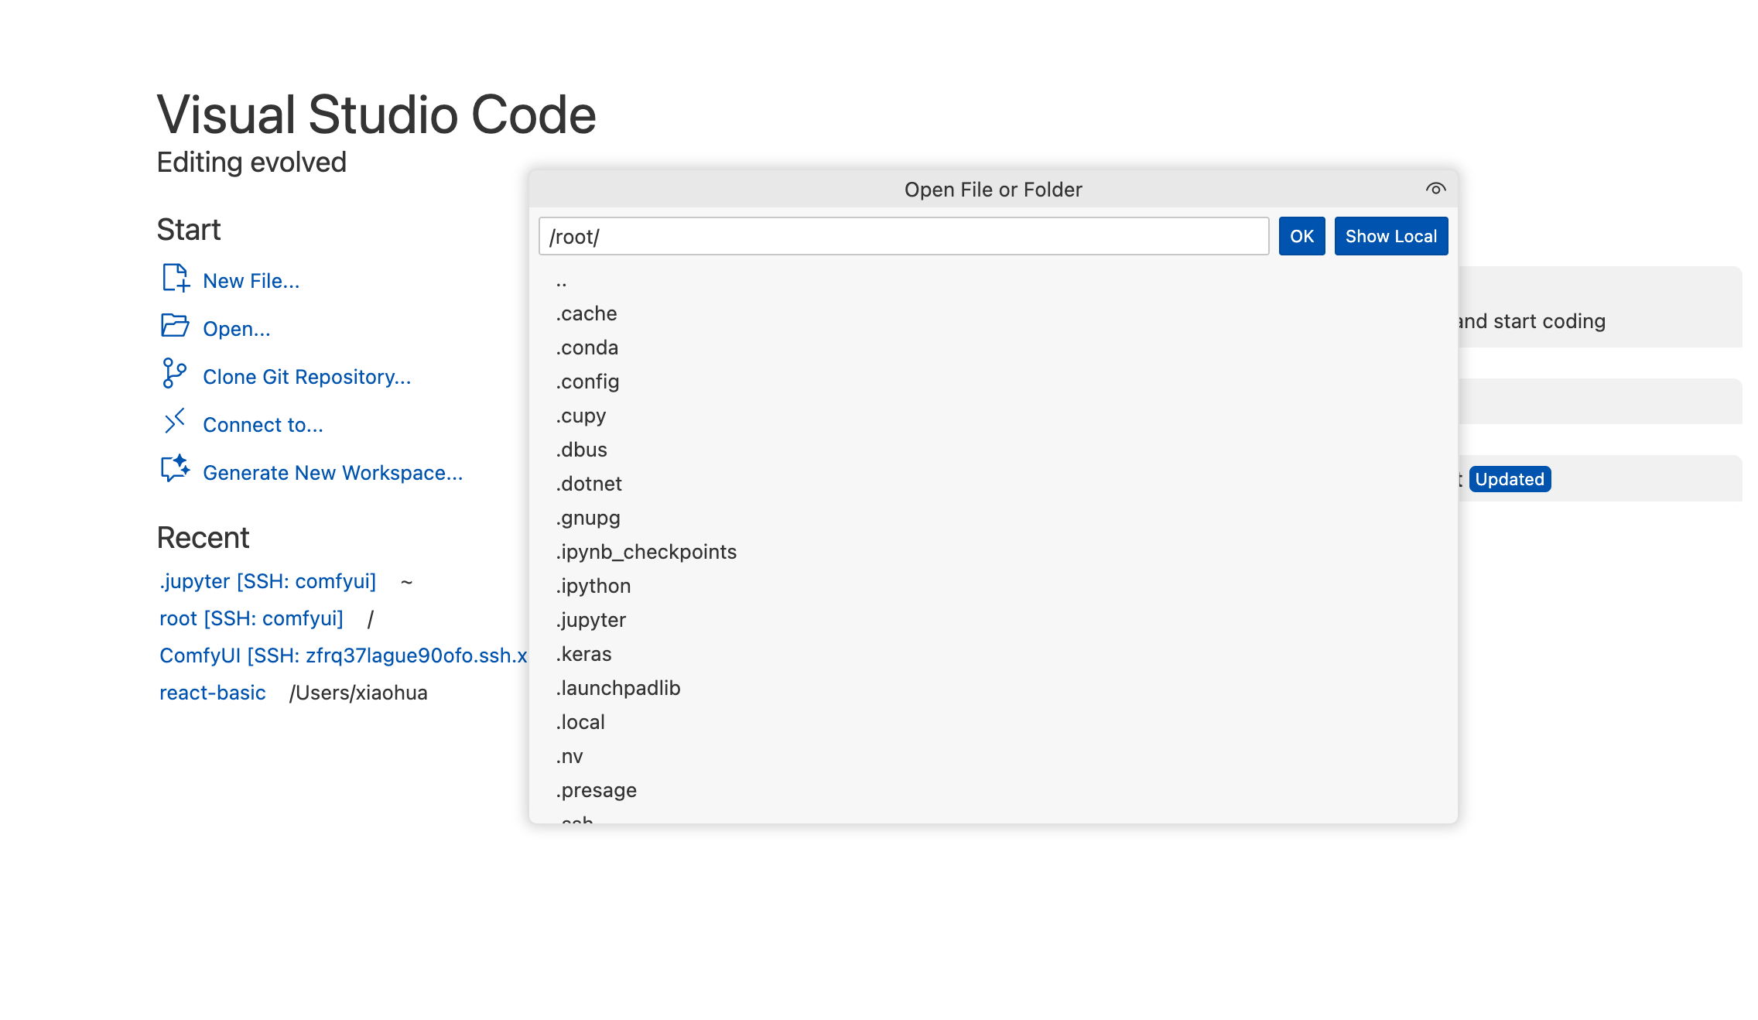Select the .cache folder entry

[x=993, y=313]
